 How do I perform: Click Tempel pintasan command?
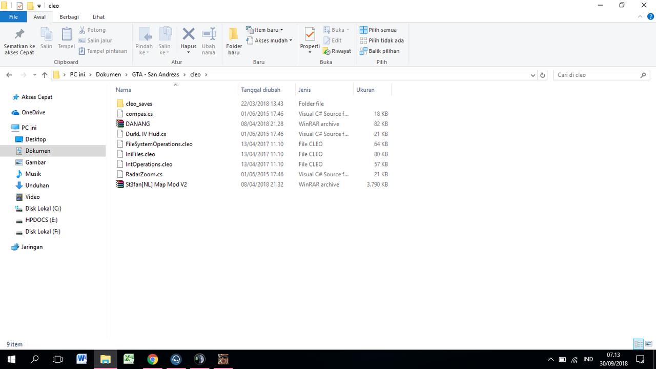point(103,51)
